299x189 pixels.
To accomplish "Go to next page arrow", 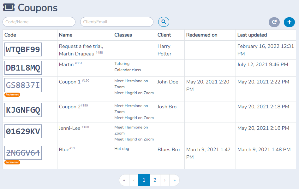I will click(x=165, y=180).
